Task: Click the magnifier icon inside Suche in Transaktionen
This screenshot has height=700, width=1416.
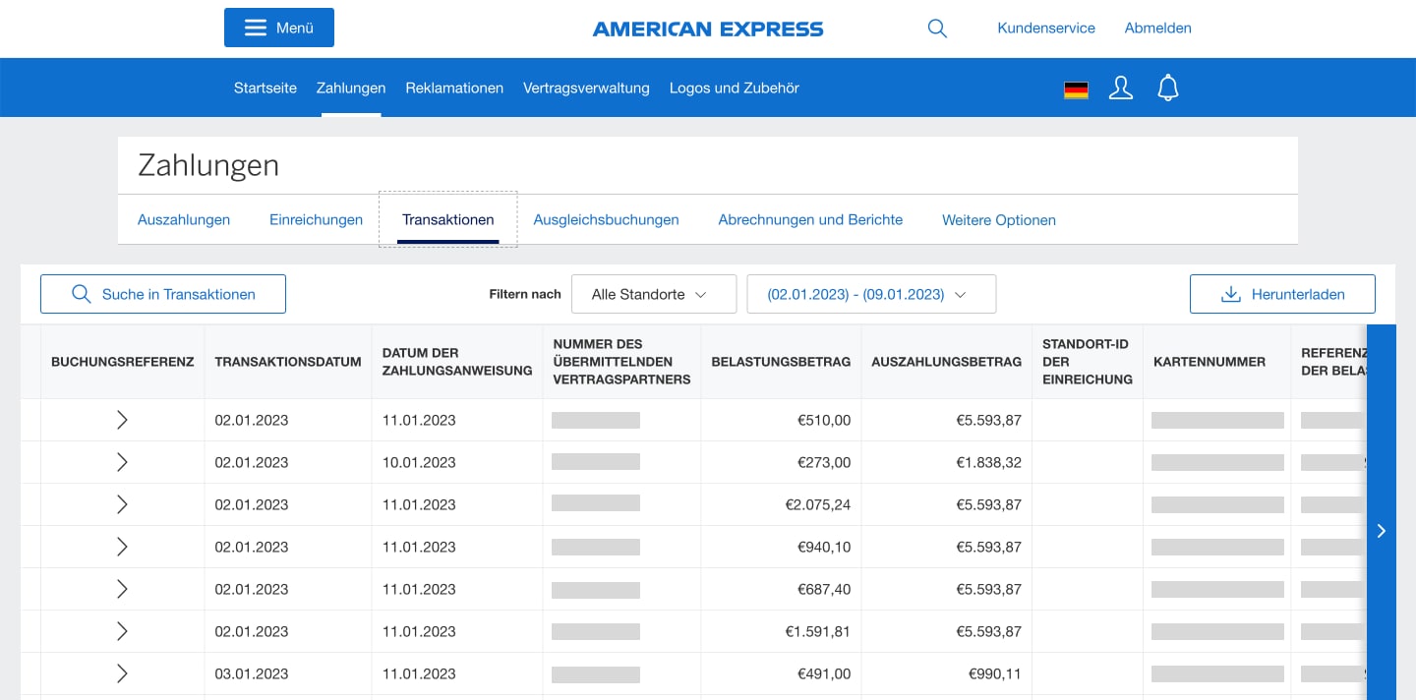Action: (83, 293)
